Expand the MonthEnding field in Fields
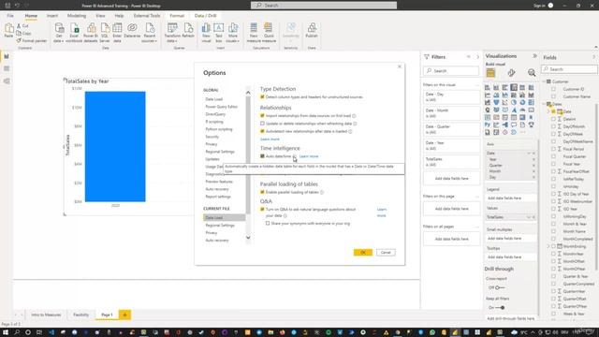 click(548, 246)
